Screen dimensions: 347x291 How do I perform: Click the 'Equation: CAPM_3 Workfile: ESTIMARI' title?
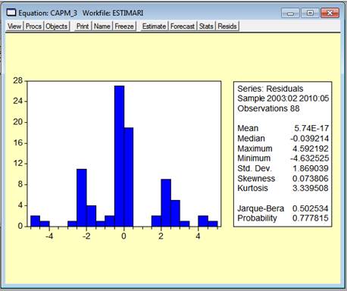click(81, 13)
